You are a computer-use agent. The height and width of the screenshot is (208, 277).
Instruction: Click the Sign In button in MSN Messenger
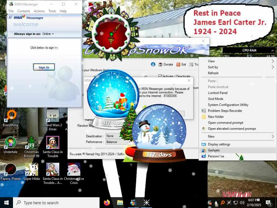[x=44, y=67]
